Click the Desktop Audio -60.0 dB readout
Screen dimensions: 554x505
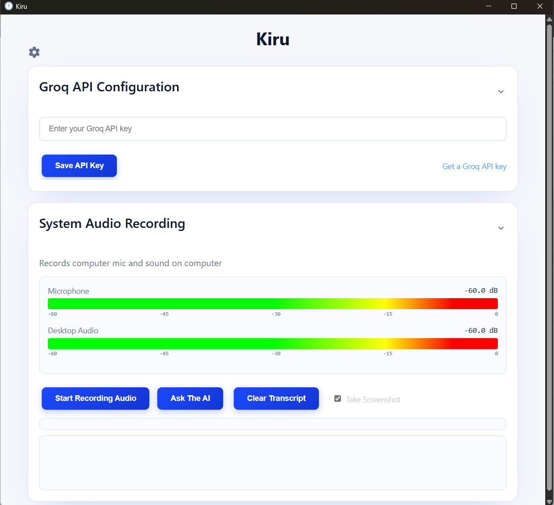(481, 330)
